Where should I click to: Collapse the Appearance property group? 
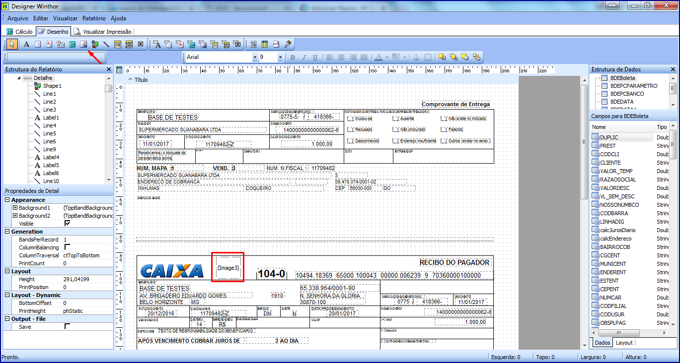(7, 200)
